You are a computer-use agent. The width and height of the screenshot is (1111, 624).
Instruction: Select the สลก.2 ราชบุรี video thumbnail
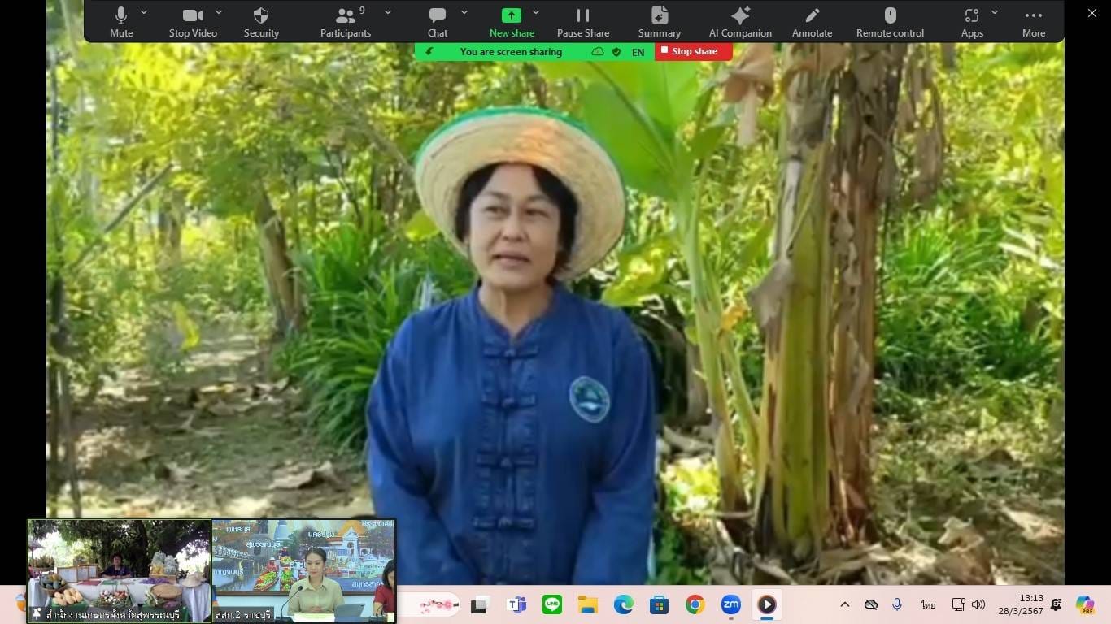(x=303, y=570)
